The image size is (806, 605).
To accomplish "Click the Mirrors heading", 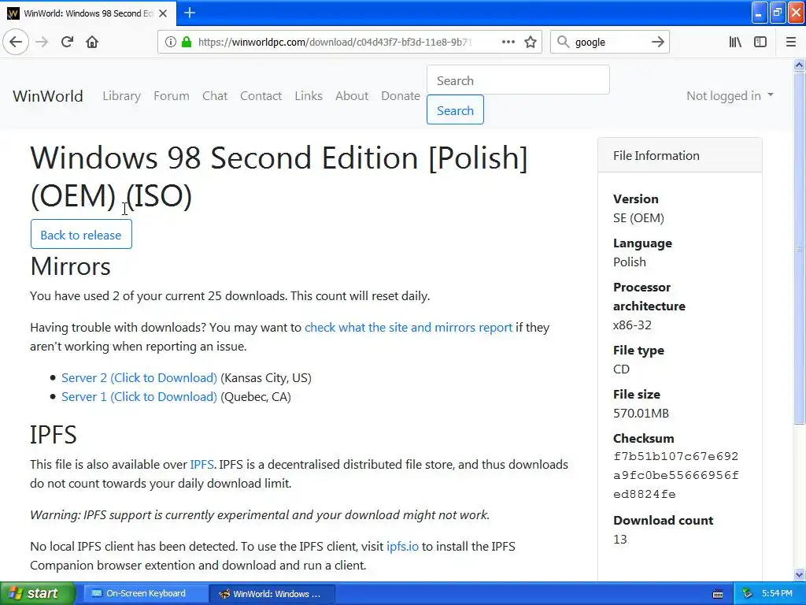I will pos(70,266).
